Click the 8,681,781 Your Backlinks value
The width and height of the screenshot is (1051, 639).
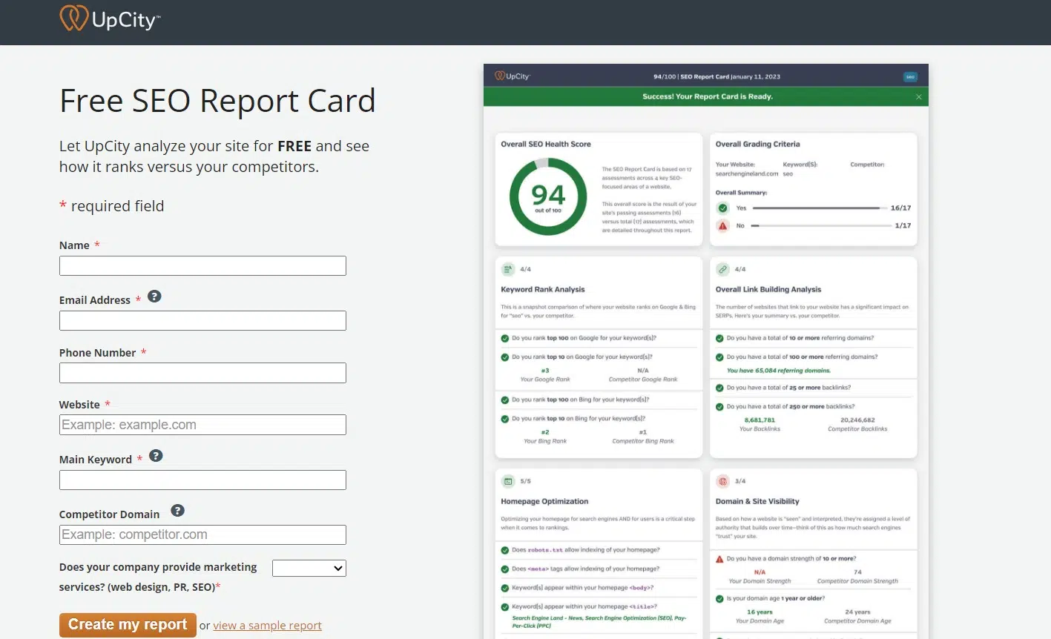pyautogui.click(x=760, y=420)
